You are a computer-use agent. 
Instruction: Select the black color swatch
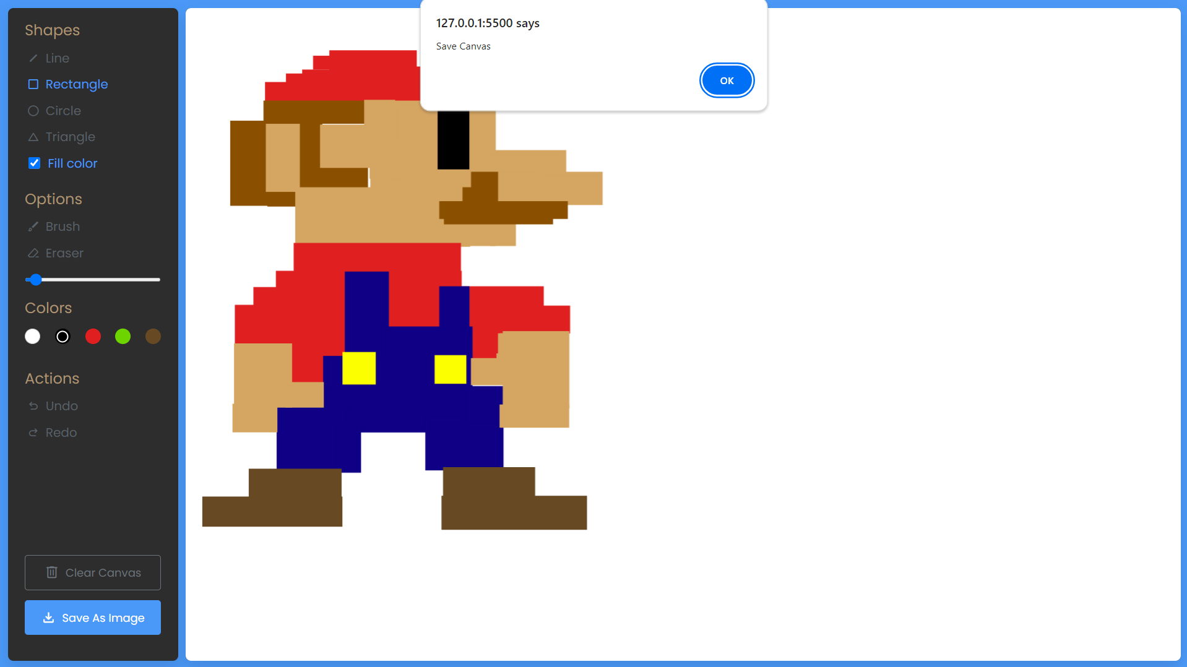point(63,337)
